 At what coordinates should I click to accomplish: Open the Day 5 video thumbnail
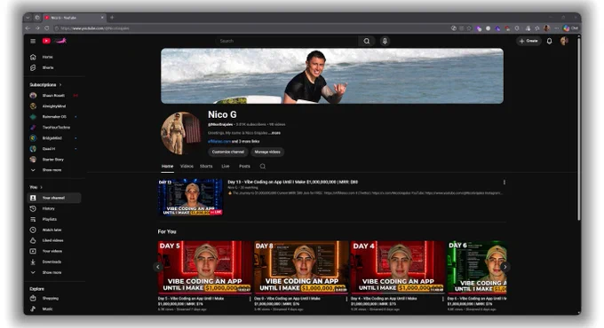point(205,267)
